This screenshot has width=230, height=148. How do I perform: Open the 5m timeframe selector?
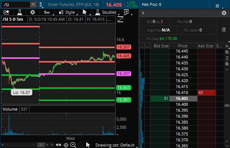46,13
